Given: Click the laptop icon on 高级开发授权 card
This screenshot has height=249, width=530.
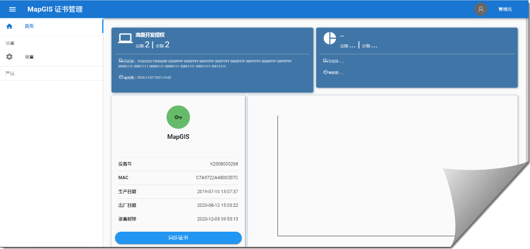Looking at the screenshot, I should point(125,39).
